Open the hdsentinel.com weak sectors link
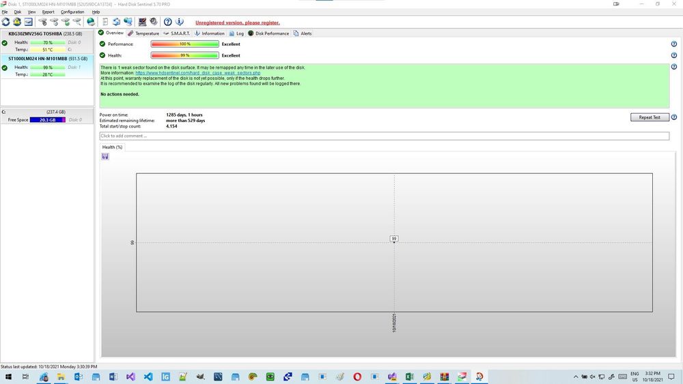 [x=198, y=73]
